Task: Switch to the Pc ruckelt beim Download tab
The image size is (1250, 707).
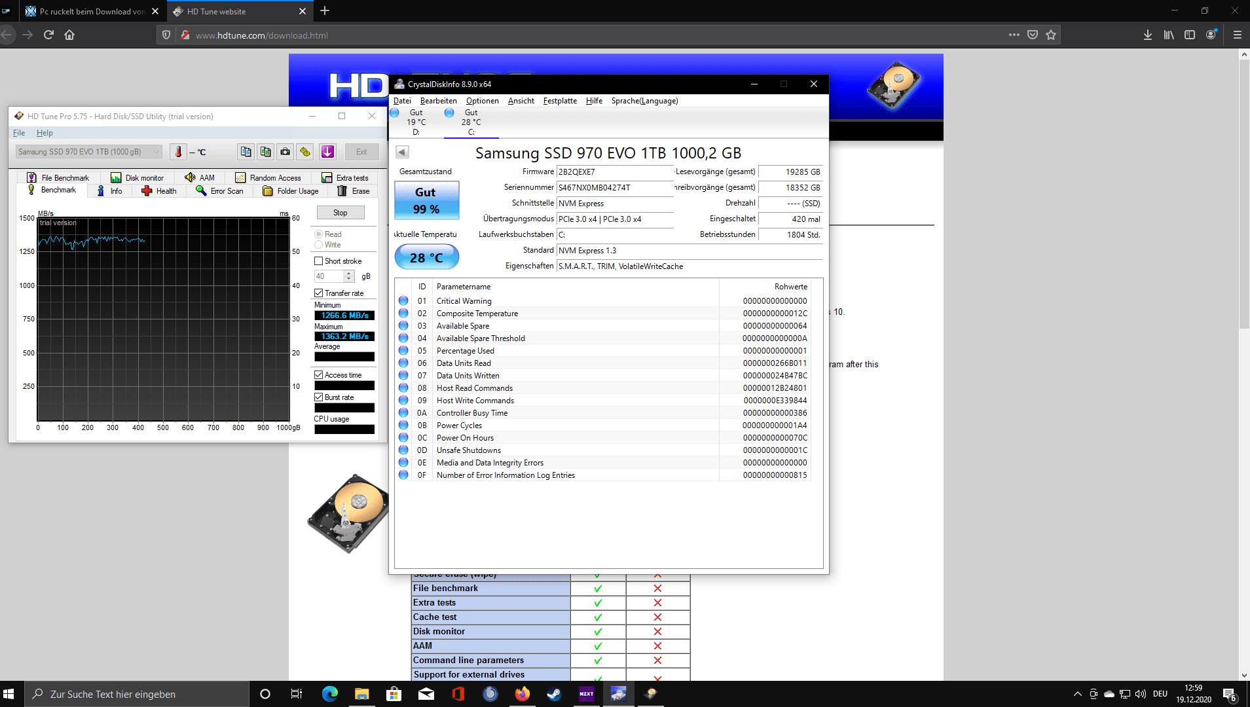Action: pos(92,11)
